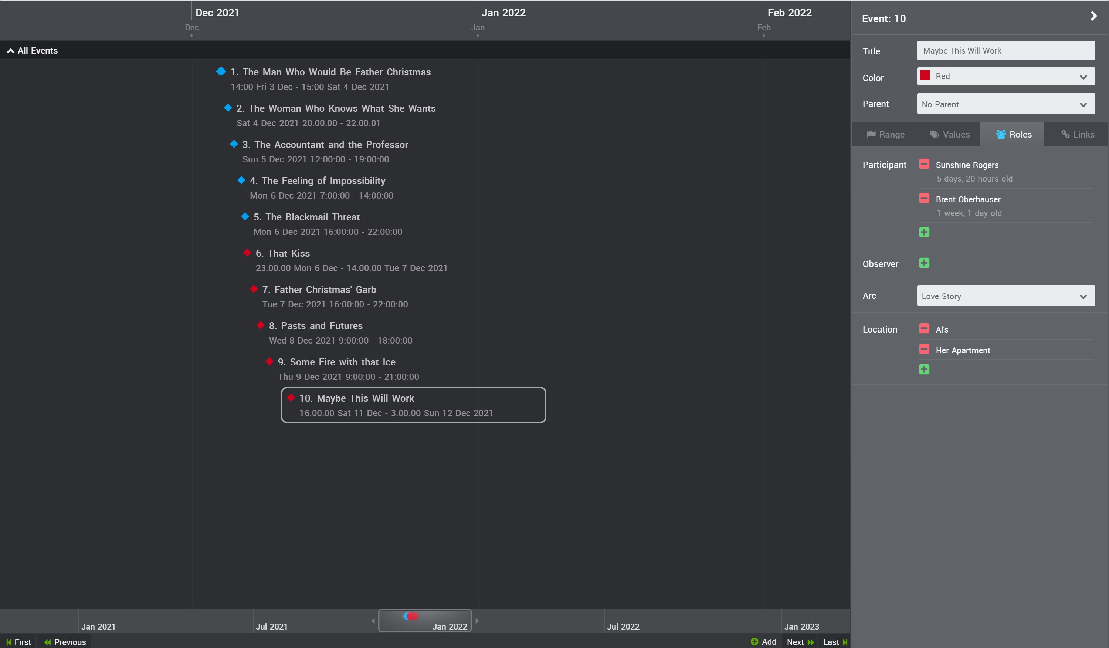Remove Al's from Location
The width and height of the screenshot is (1109, 648).
click(924, 328)
